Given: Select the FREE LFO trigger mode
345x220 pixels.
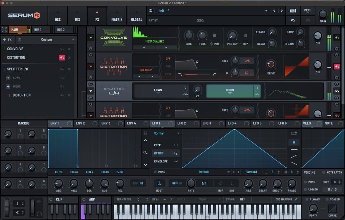Looking at the screenshot, I should (166, 145).
